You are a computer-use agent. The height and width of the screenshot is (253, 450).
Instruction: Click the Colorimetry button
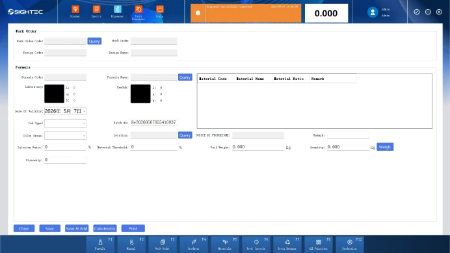click(105, 228)
